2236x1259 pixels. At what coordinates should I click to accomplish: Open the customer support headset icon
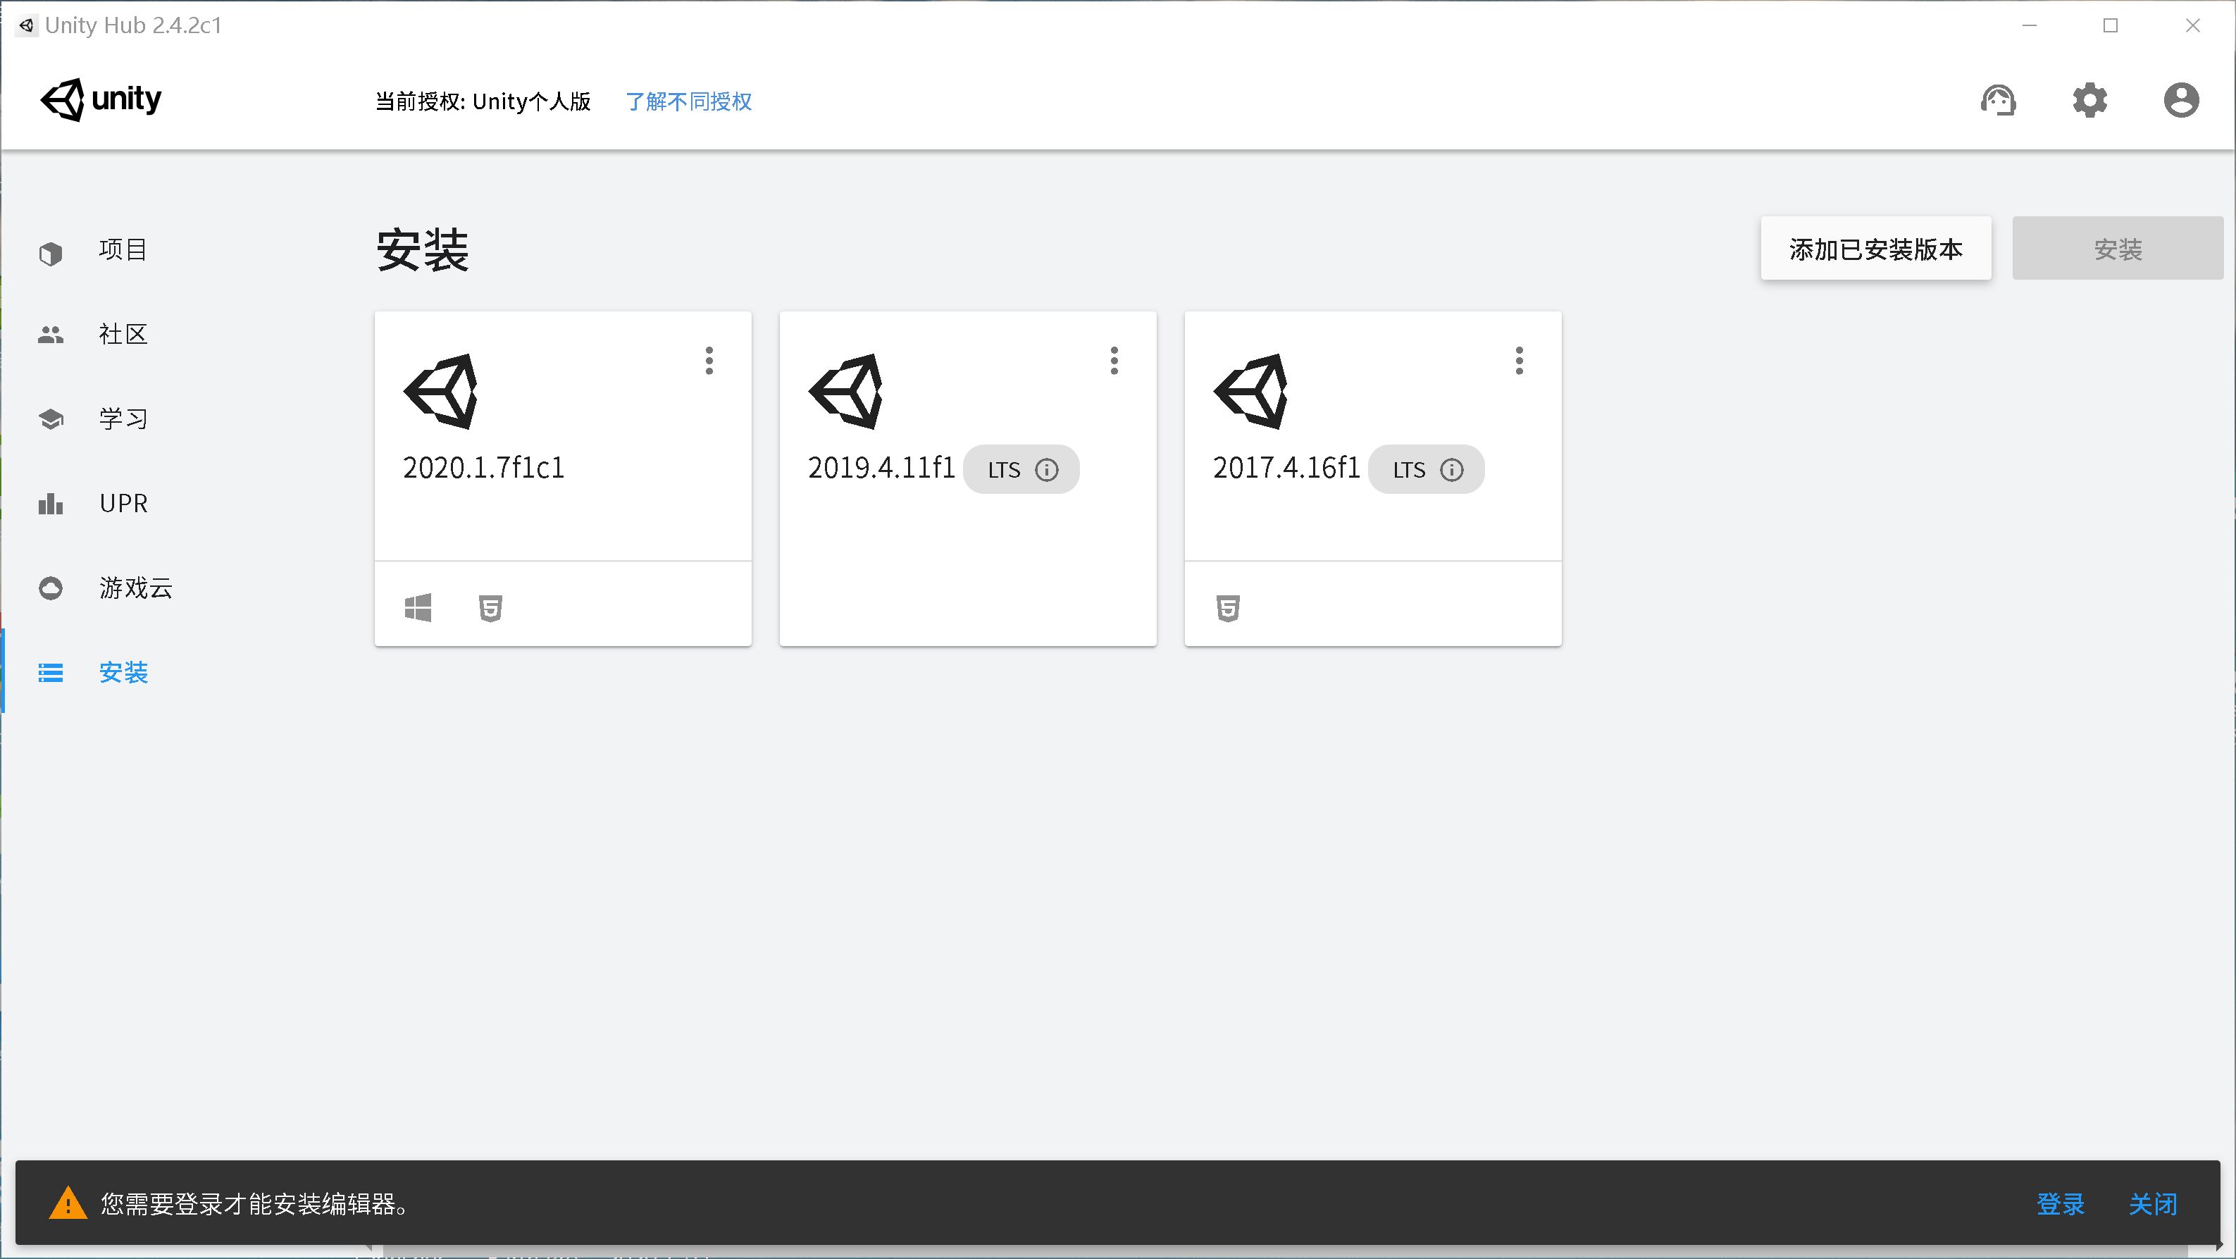[1998, 100]
